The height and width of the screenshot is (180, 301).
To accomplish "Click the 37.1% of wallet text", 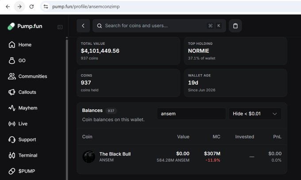I will (201, 58).
